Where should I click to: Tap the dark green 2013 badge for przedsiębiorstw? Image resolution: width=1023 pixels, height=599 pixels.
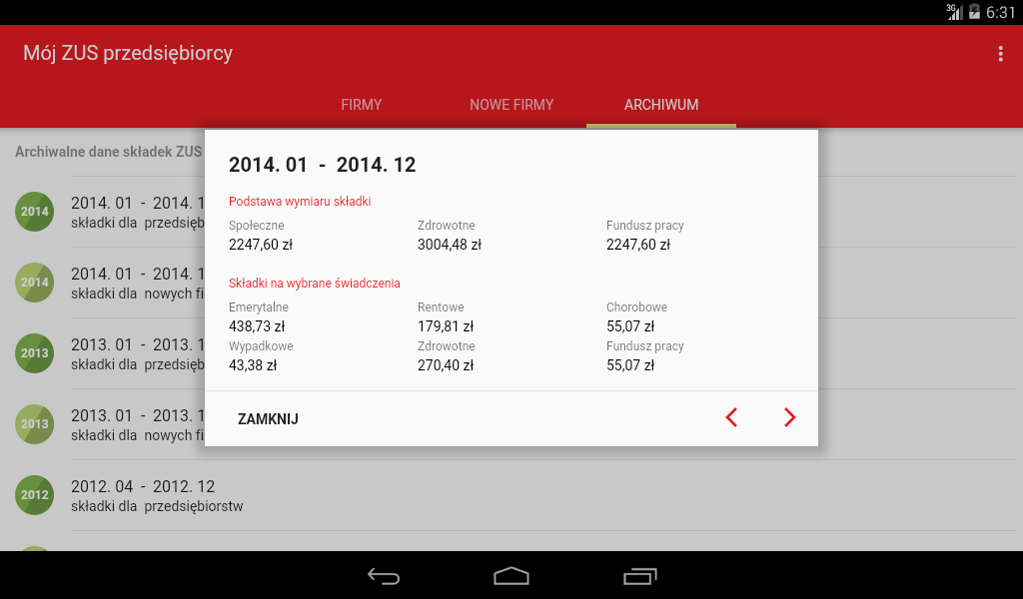(35, 353)
